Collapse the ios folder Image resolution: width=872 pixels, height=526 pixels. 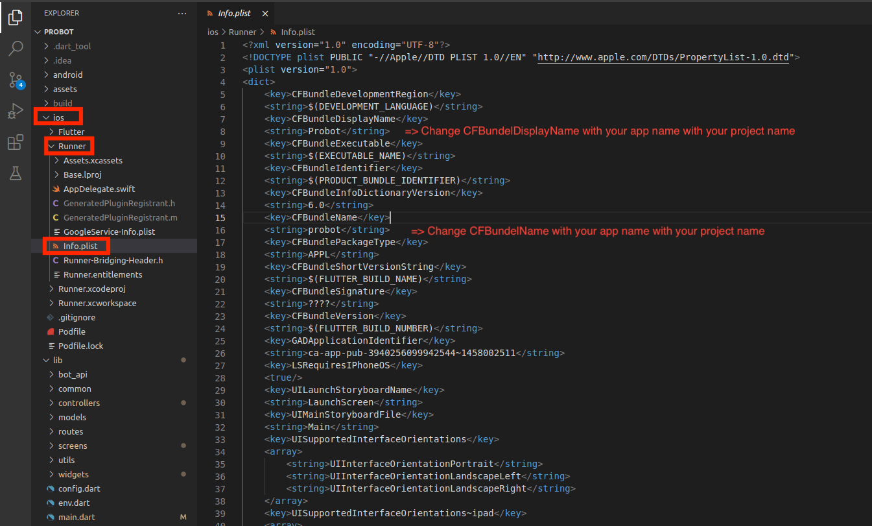click(x=58, y=117)
